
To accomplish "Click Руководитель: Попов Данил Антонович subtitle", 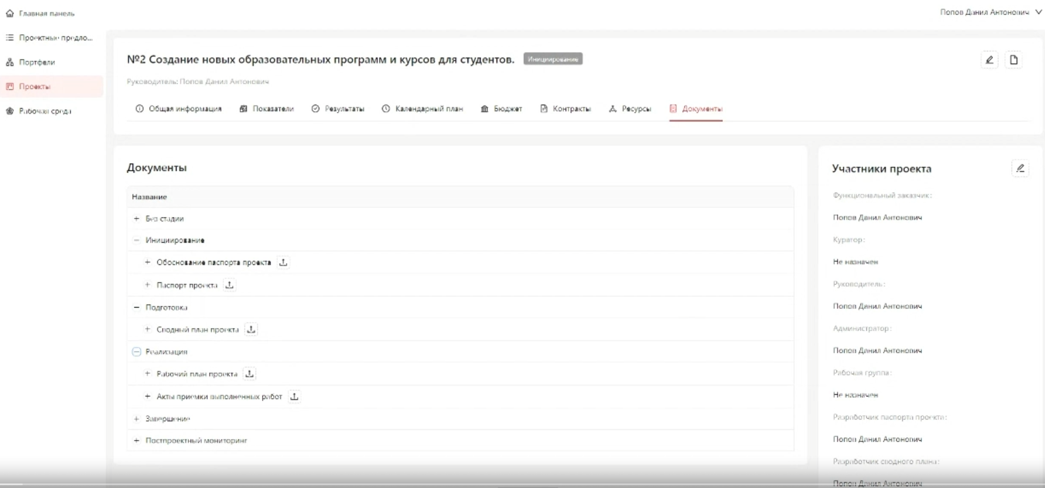I will [198, 81].
